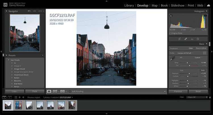Switch to the Library module
Image resolution: width=213 pixels, height=115 pixels.
(x=129, y=5)
